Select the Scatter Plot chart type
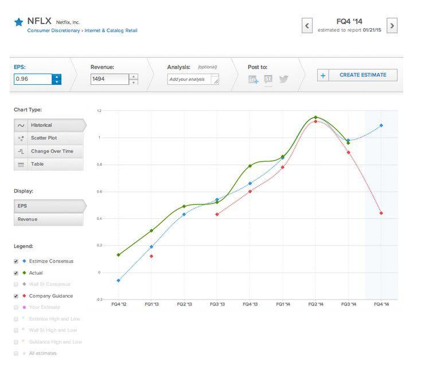The image size is (445, 373). point(49,138)
